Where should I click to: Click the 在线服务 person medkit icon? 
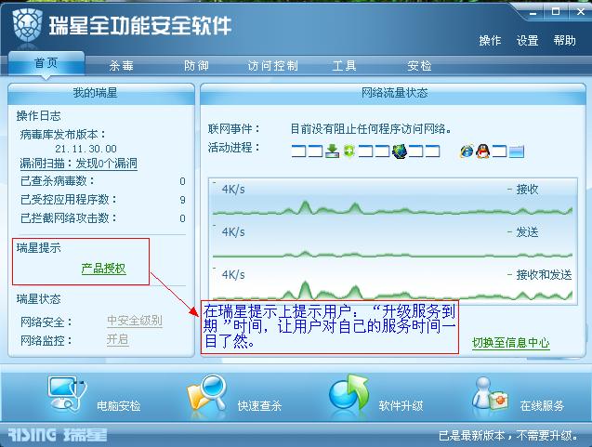(x=490, y=394)
